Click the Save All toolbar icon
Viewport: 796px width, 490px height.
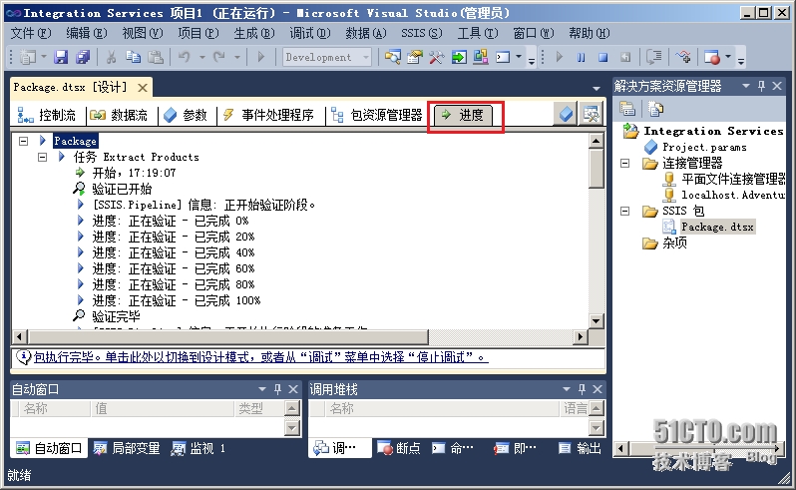(82, 57)
